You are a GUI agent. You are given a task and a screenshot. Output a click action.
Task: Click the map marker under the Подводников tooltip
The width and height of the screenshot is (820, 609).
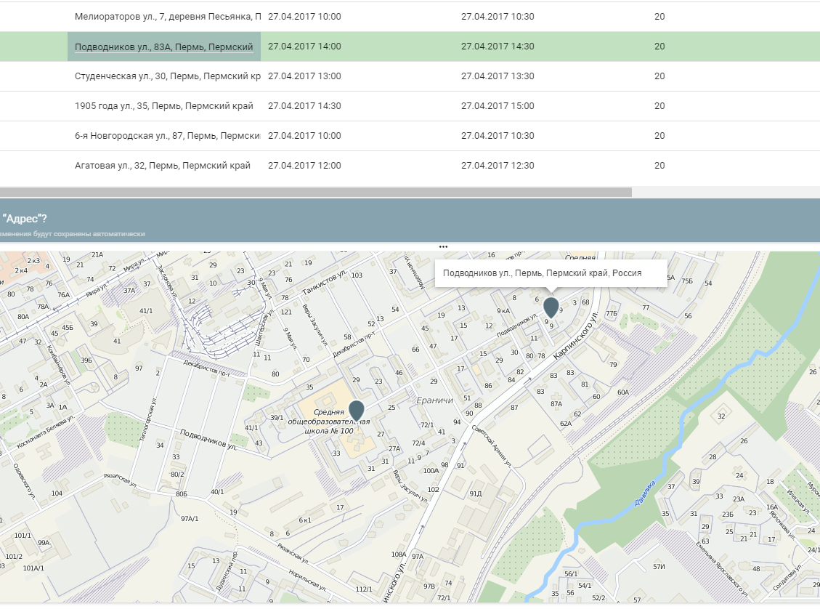click(551, 307)
